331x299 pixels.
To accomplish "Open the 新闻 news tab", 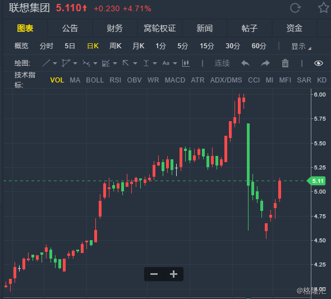I will (205, 28).
